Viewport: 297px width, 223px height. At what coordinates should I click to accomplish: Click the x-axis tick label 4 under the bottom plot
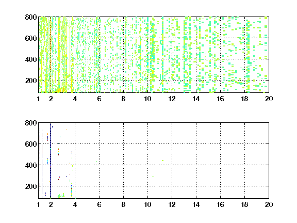[75, 204]
